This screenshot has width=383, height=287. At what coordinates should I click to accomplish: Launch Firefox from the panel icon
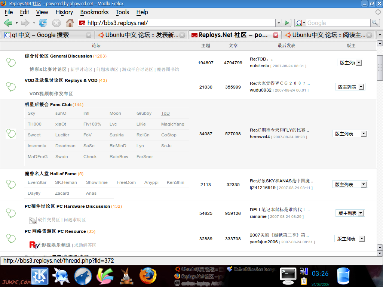point(148,276)
